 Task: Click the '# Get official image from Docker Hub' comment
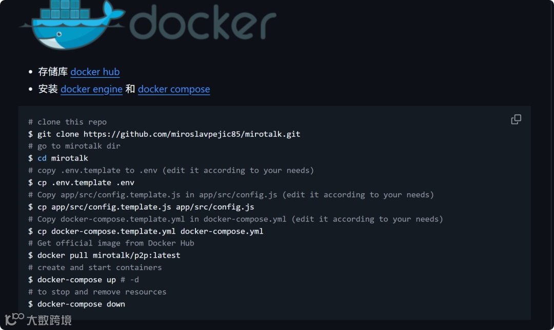(111, 243)
